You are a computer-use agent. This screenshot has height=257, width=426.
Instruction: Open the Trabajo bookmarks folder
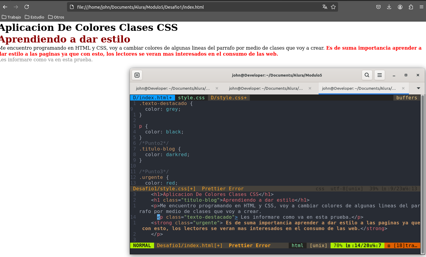pyautogui.click(x=11, y=17)
